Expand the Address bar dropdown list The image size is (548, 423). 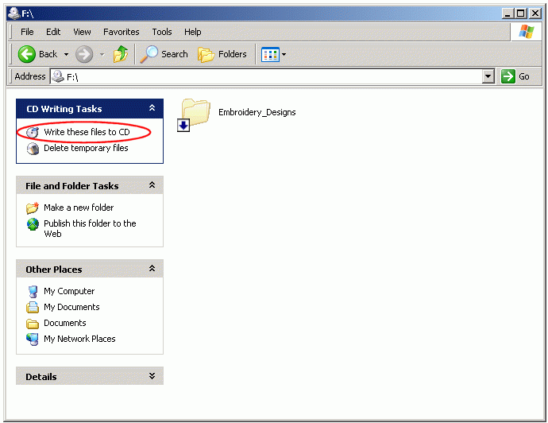[x=488, y=76]
